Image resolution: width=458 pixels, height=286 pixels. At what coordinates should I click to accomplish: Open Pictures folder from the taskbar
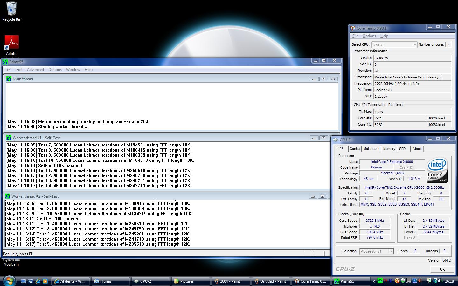coord(191,281)
